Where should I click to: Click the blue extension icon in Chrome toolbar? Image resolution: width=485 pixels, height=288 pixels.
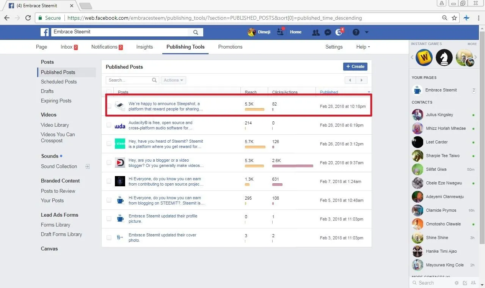point(466,18)
